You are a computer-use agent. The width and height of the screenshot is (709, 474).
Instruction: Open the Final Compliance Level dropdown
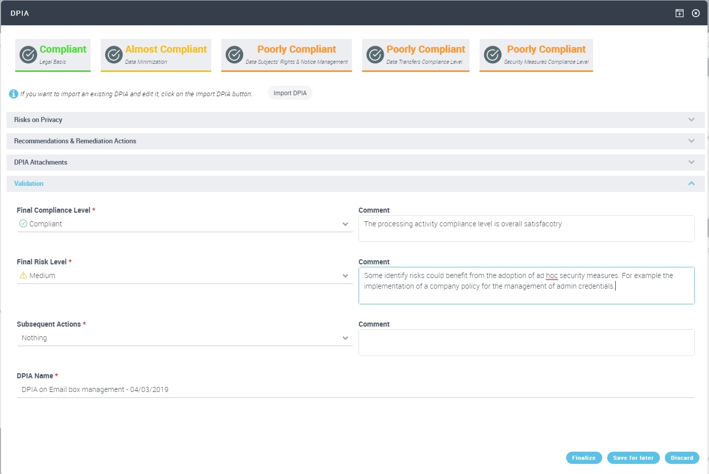[x=185, y=224]
